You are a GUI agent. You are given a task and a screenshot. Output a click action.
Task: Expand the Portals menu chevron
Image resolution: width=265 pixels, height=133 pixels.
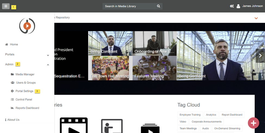coord(48,55)
